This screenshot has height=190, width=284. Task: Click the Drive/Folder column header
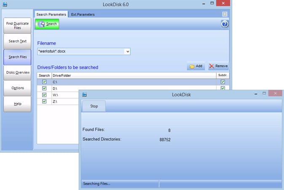pos(134,76)
